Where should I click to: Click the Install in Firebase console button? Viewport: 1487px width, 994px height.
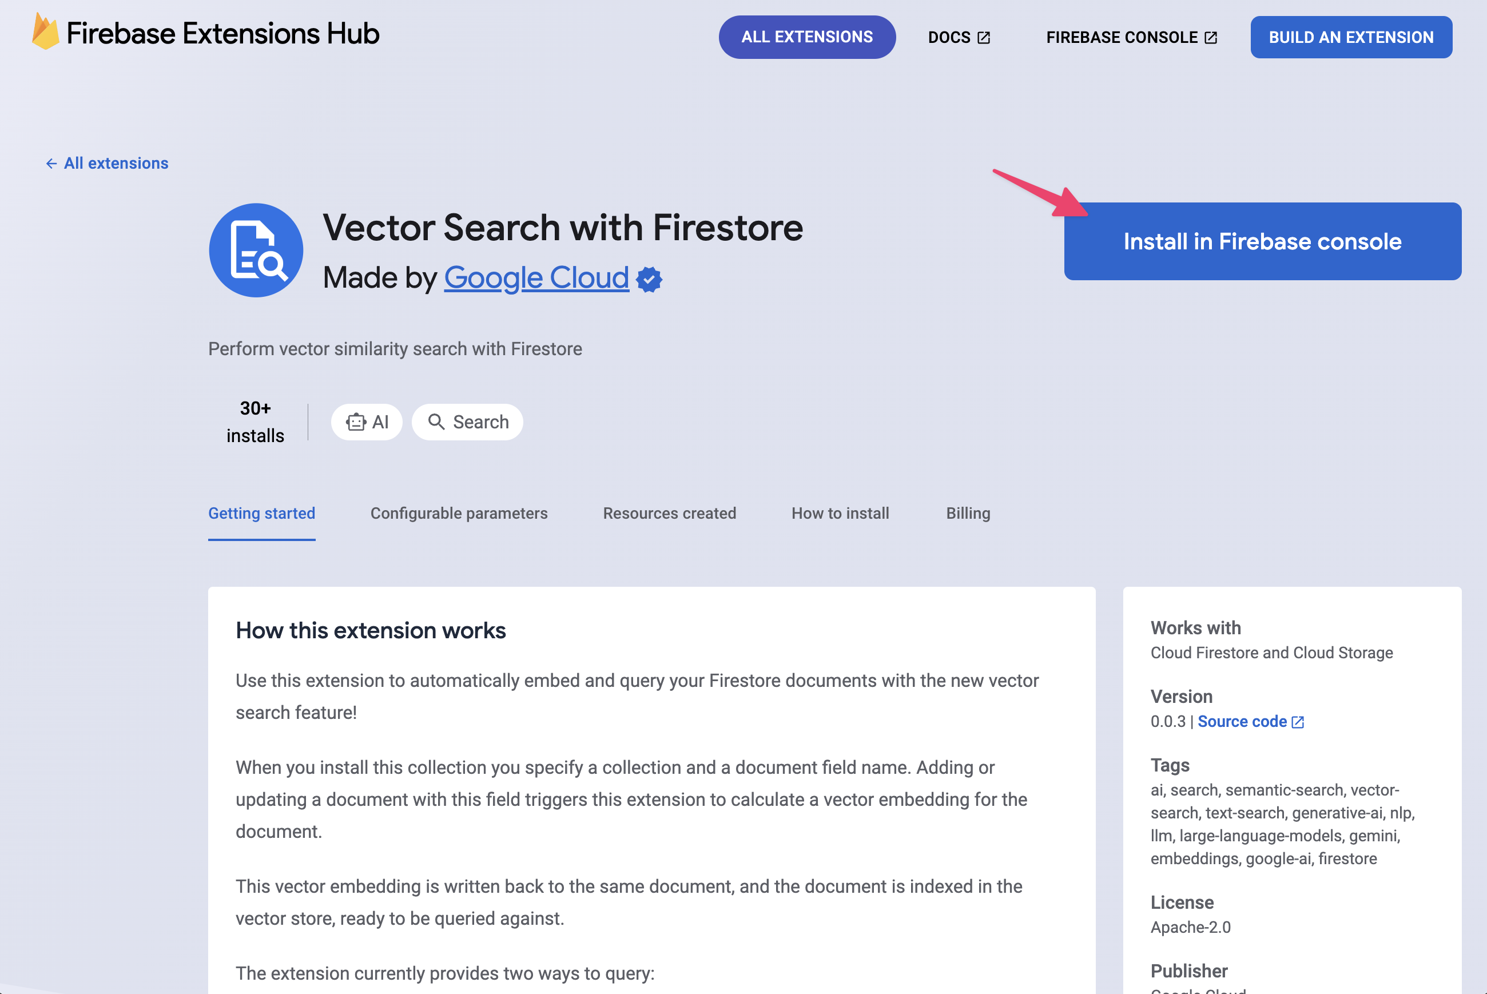tap(1262, 241)
